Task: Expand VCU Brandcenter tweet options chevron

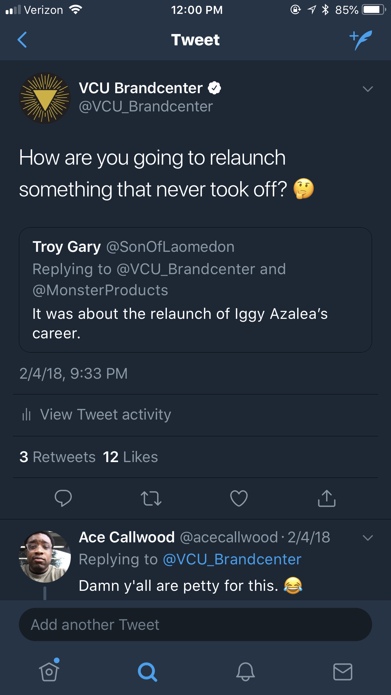Action: (367, 89)
